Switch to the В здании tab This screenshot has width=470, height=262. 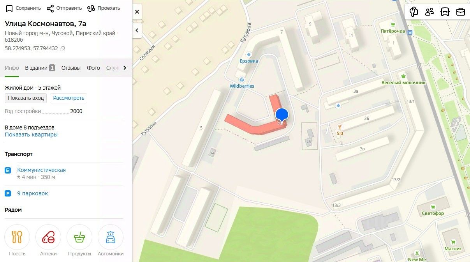coord(40,68)
